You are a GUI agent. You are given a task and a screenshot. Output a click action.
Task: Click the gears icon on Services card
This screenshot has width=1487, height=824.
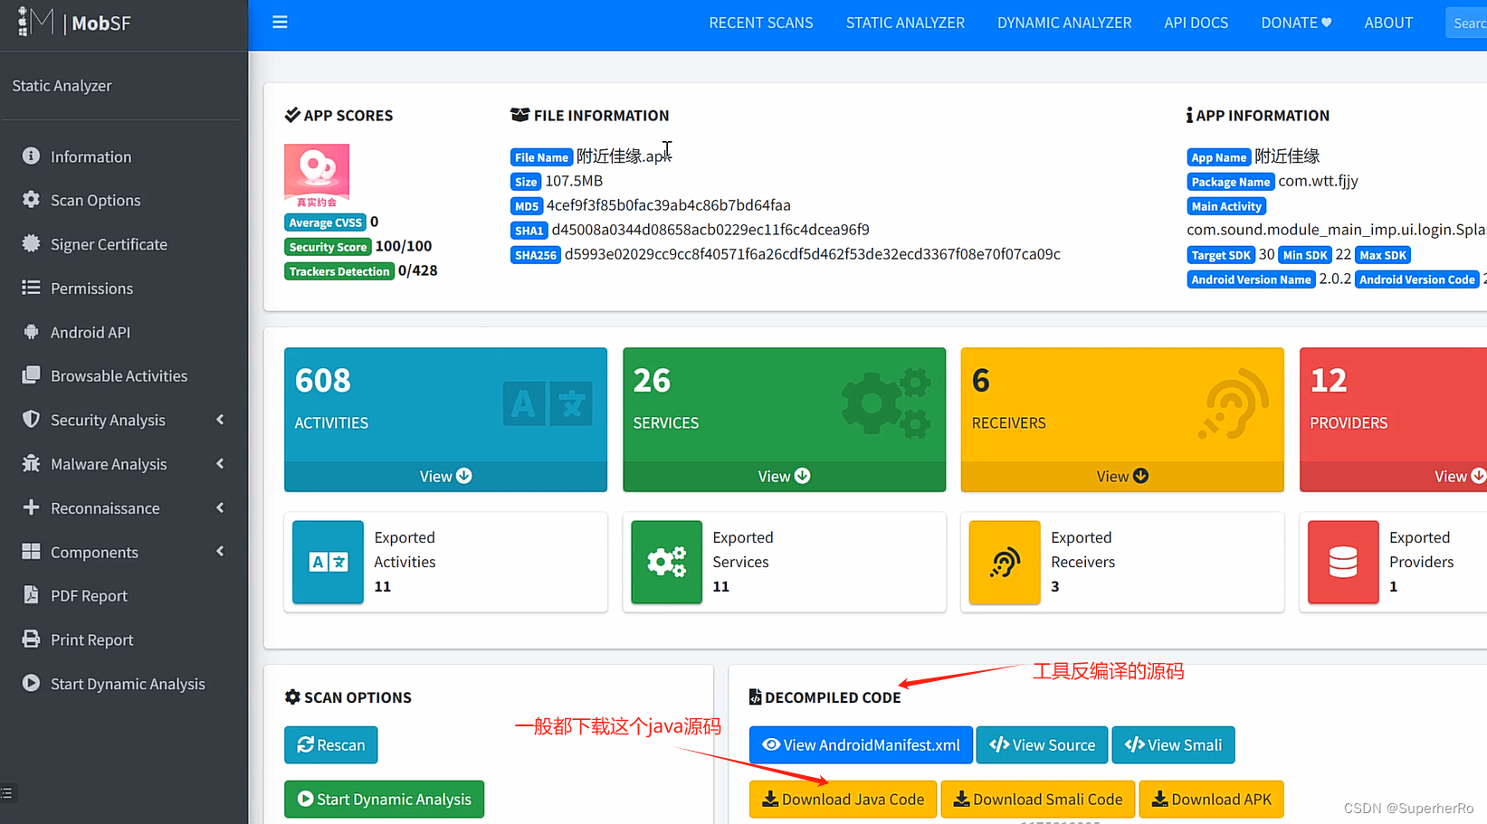point(886,403)
